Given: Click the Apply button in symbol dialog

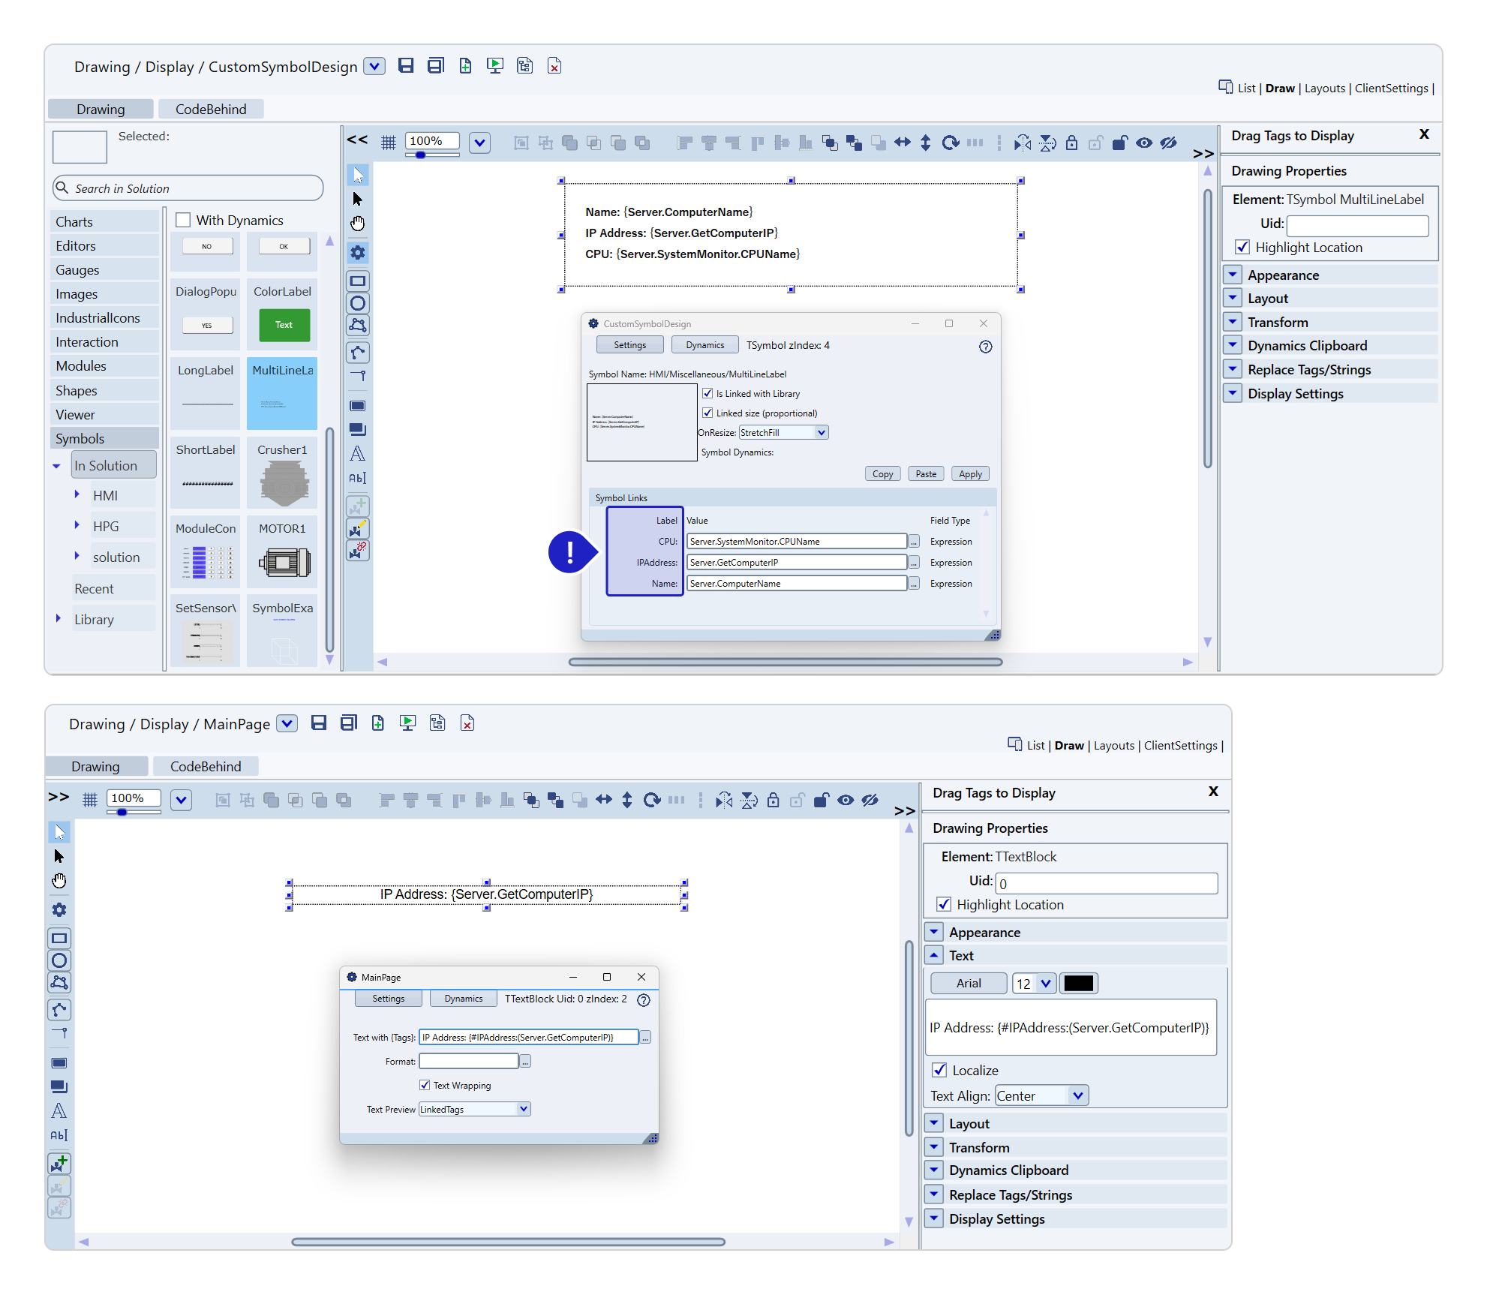Looking at the screenshot, I should click(970, 474).
